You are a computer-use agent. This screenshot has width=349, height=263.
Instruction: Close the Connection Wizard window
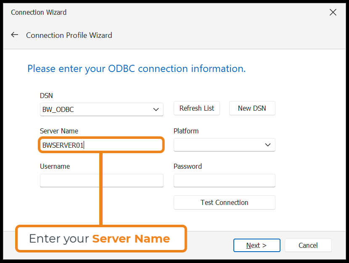333,12
